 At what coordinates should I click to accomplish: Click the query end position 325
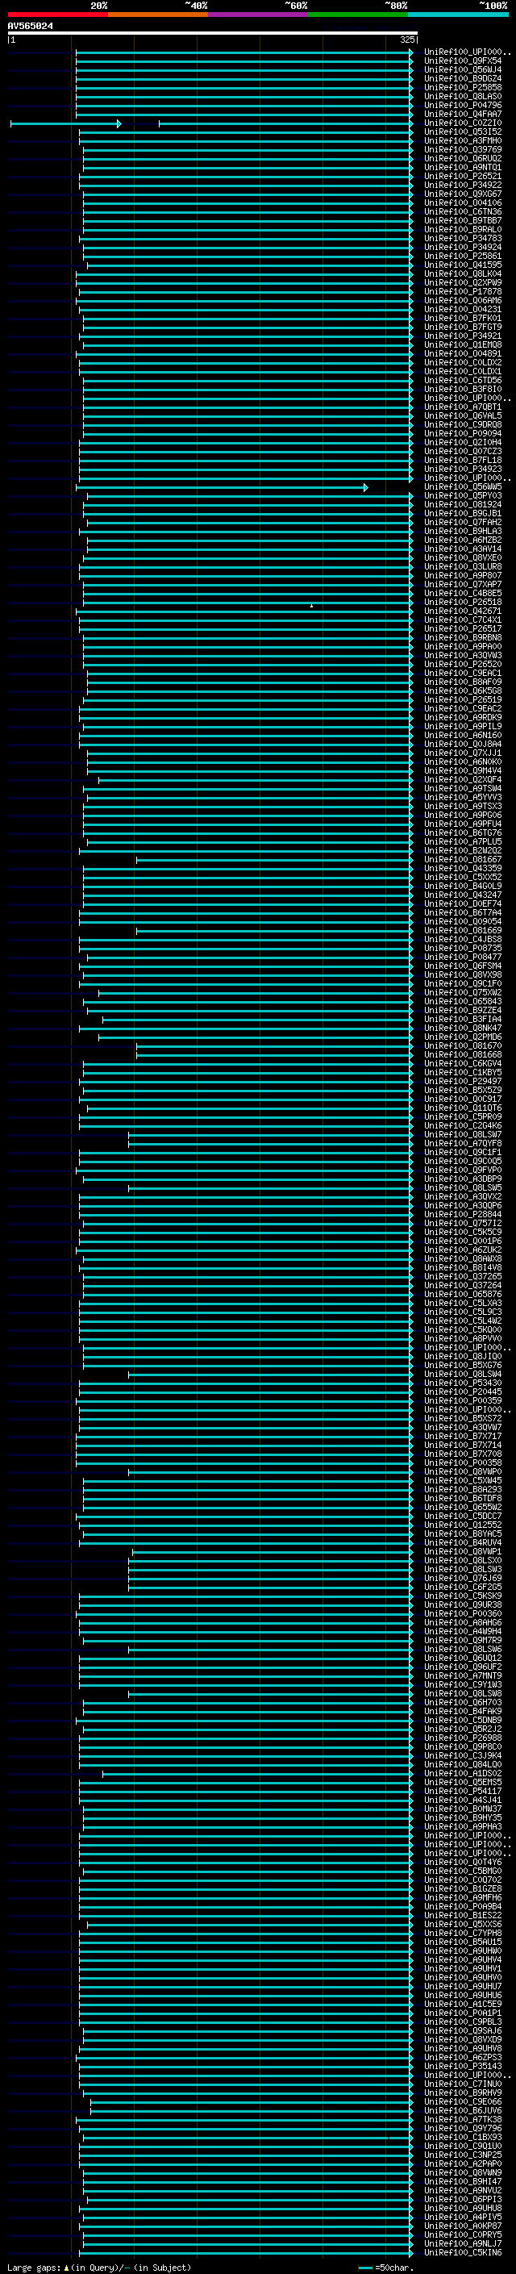406,40
